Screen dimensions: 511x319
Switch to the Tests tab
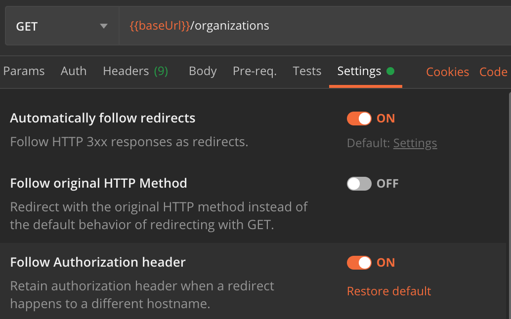[307, 72]
